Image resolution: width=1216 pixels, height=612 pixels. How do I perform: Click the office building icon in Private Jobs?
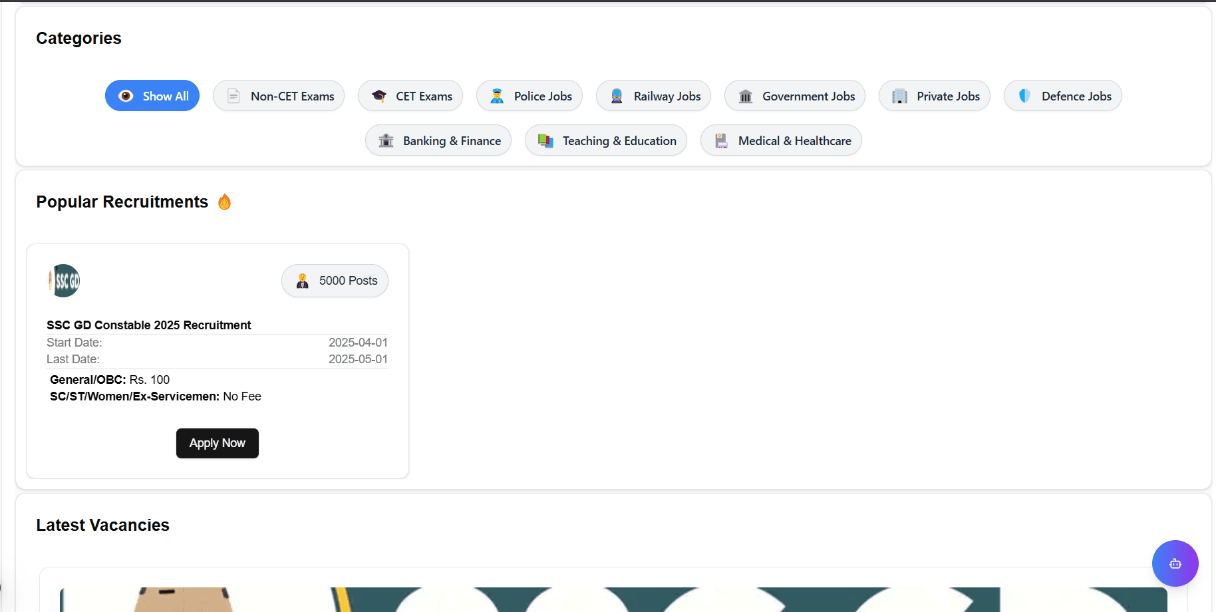899,96
